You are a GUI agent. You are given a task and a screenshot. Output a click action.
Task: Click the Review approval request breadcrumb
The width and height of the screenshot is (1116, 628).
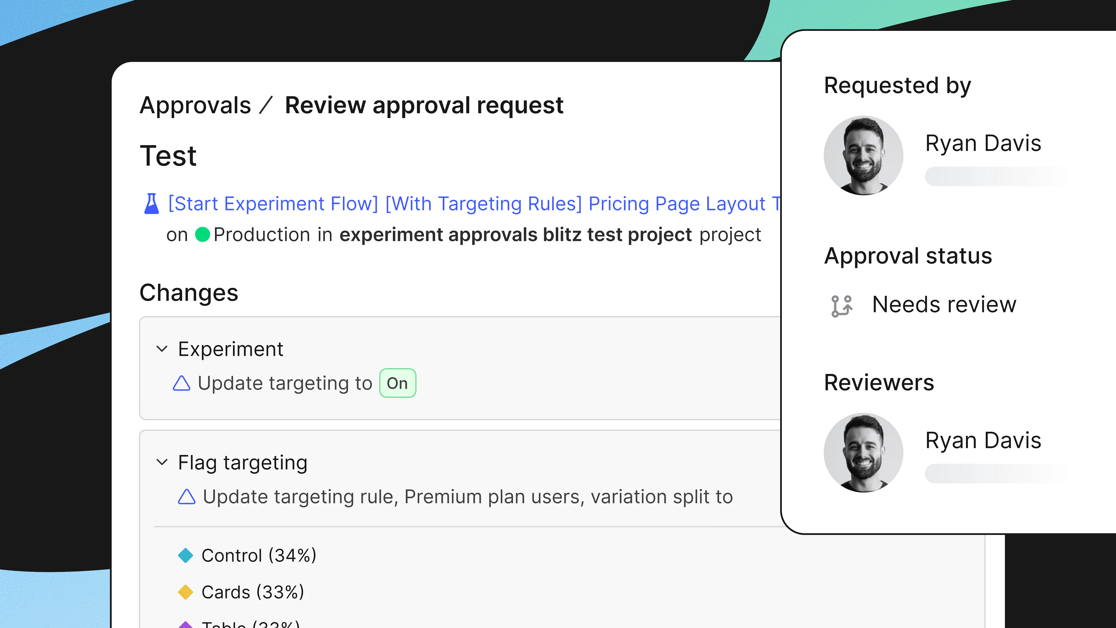point(424,105)
